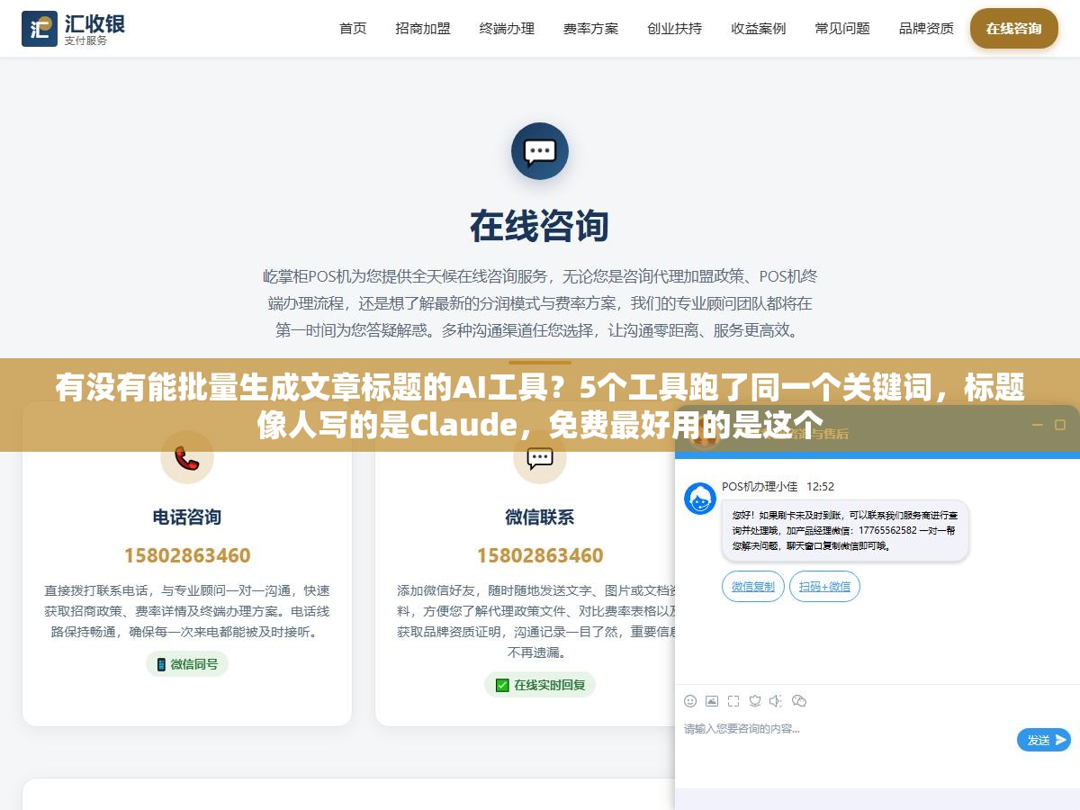Click the POS机办理小佳 agent avatar
Viewport: 1080px width, 810px height.
click(x=700, y=499)
